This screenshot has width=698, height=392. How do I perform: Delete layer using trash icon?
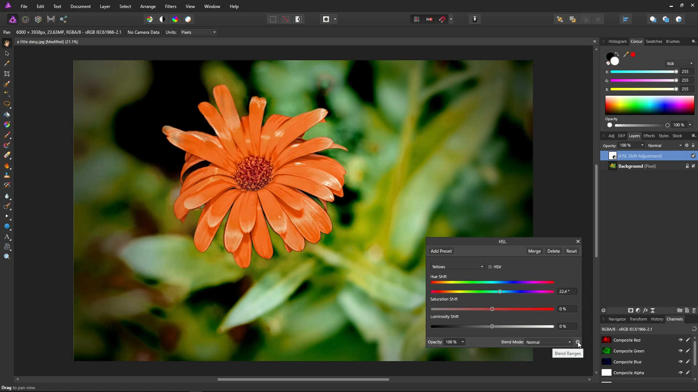(x=694, y=310)
